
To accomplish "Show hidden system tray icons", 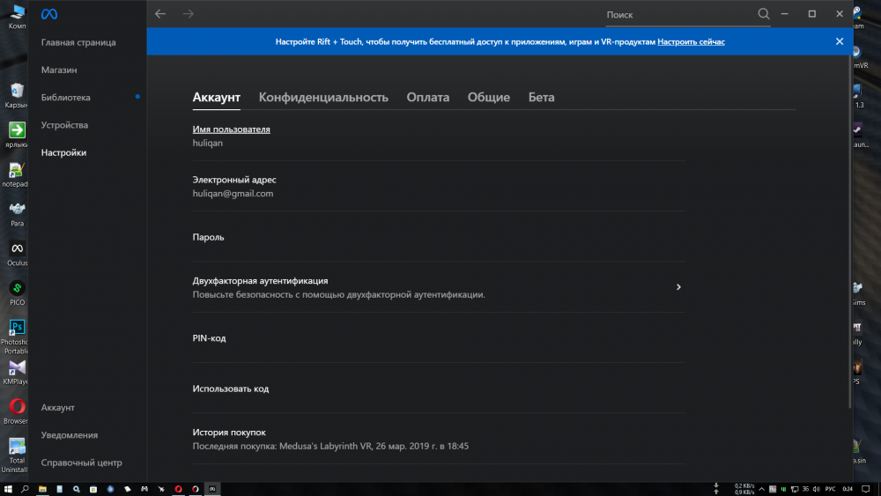I will pyautogui.click(x=761, y=489).
